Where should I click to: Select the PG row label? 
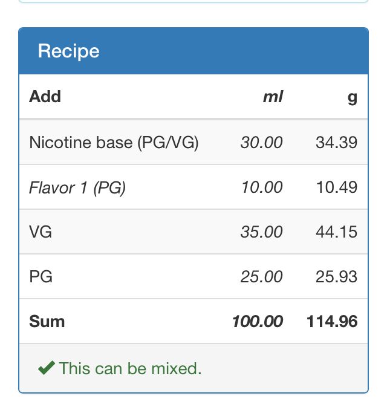pos(41,277)
